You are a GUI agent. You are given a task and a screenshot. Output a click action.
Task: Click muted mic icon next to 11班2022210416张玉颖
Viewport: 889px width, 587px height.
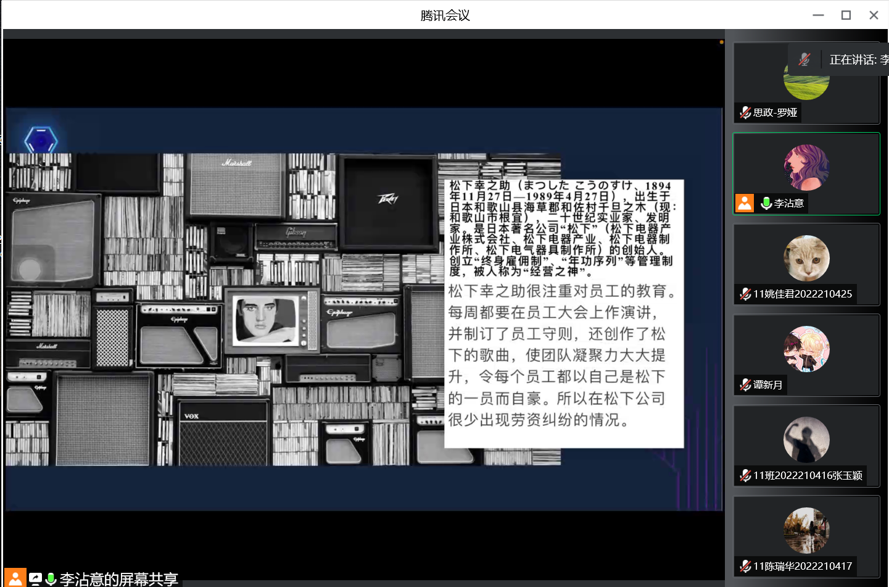[x=745, y=475]
